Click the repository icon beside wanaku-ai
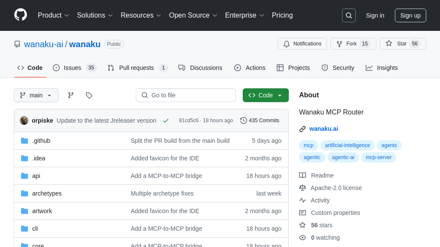 (x=17, y=44)
